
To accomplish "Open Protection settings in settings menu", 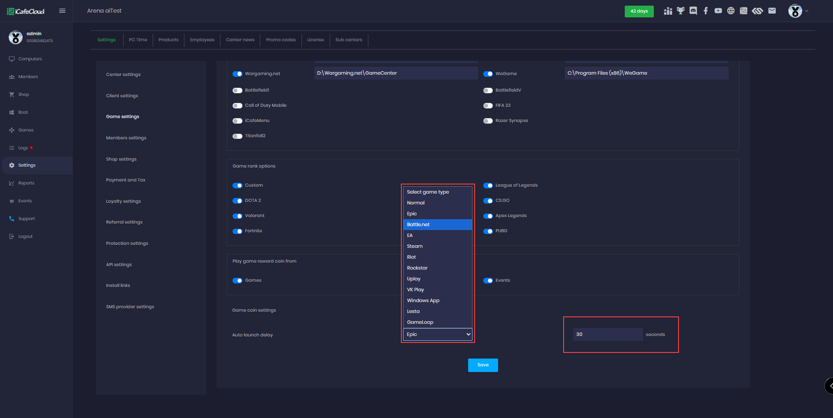I will point(127,244).
